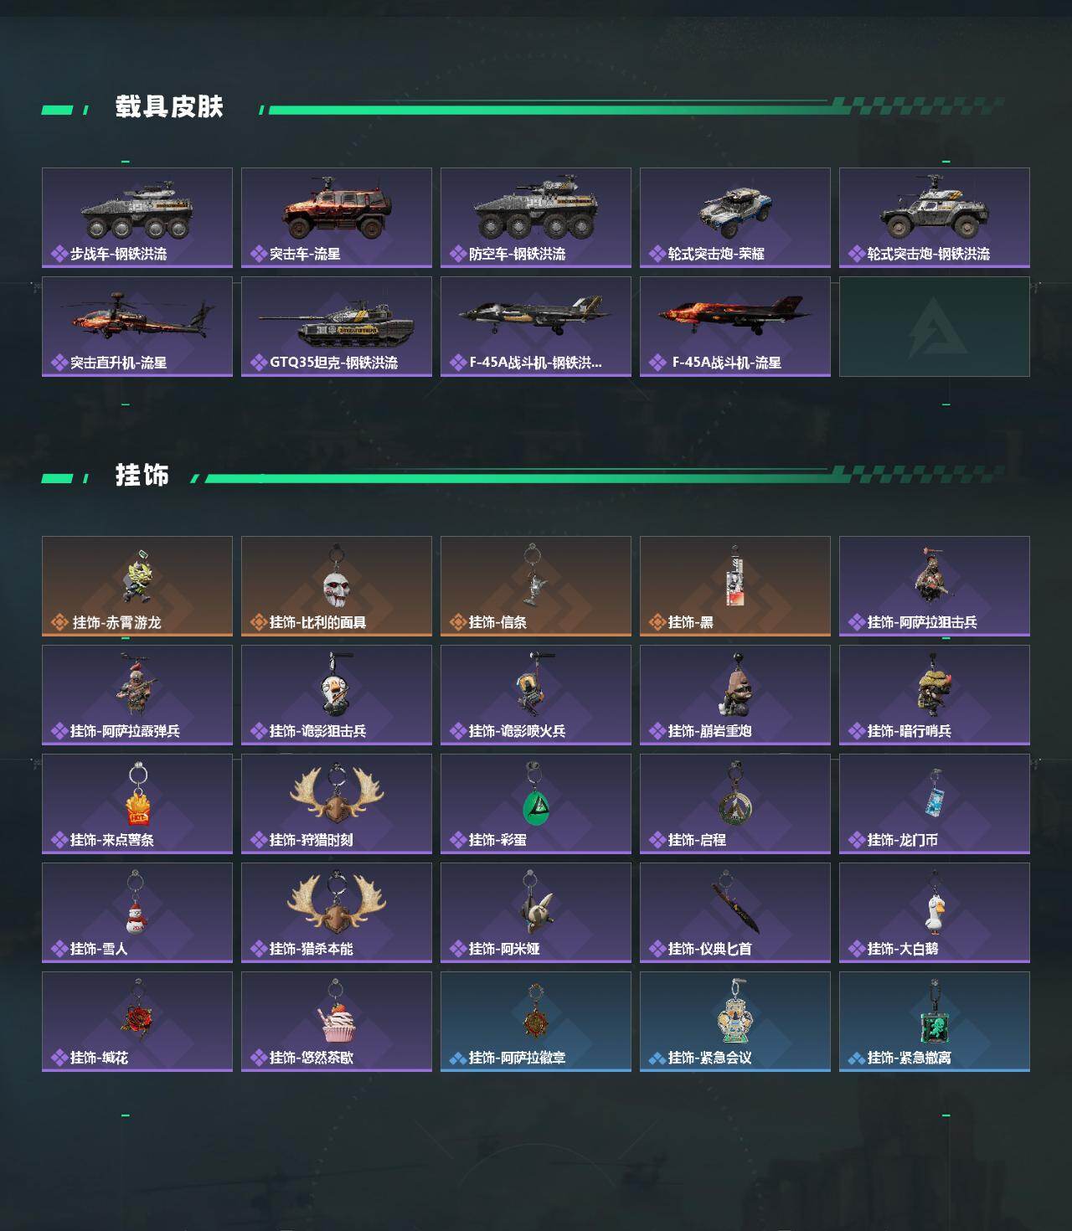
Task: Open the 轮式突击炮-荣耀 skin card
Action: [735, 218]
